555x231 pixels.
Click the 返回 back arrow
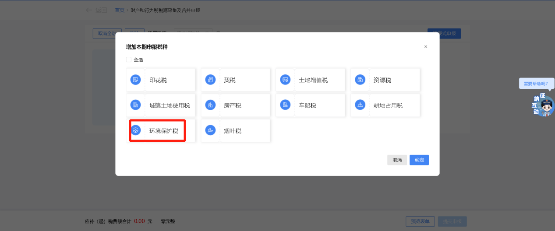tap(89, 10)
